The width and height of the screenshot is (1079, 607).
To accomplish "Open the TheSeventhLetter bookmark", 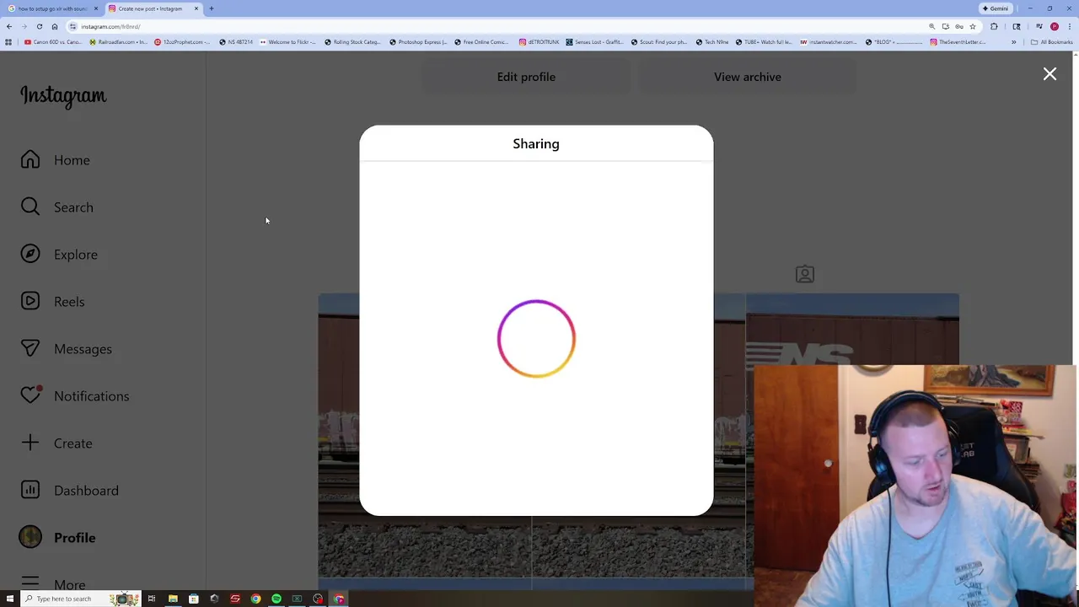I will pos(958,42).
